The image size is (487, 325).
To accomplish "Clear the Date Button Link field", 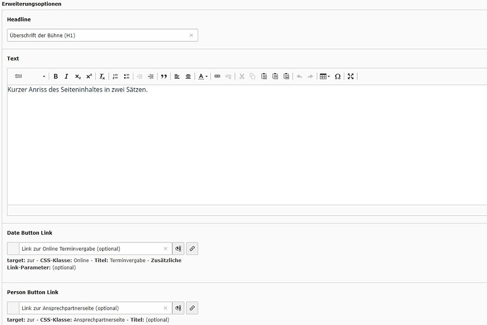I will pyautogui.click(x=165, y=249).
